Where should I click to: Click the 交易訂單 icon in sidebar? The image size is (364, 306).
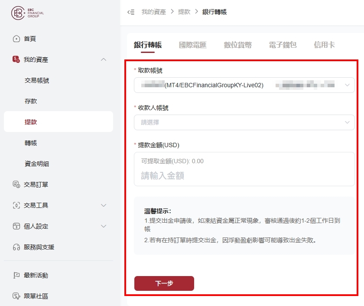pos(16,184)
